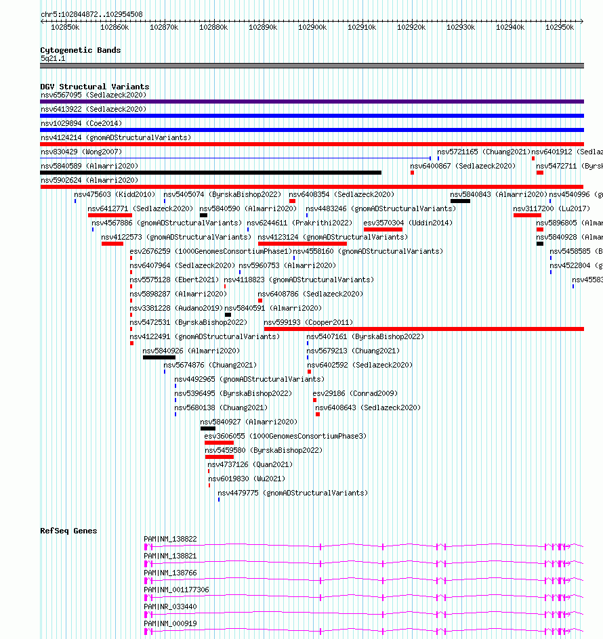This screenshot has width=603, height=639.
Task: Select the nsv5840589 (Almarri2020) black bar
Action: pyautogui.click(x=211, y=173)
